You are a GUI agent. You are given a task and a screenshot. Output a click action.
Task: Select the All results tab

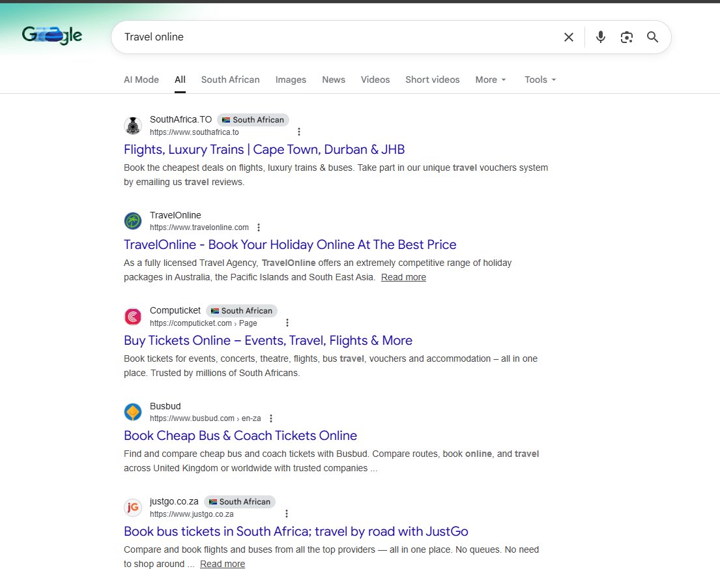[x=180, y=80]
